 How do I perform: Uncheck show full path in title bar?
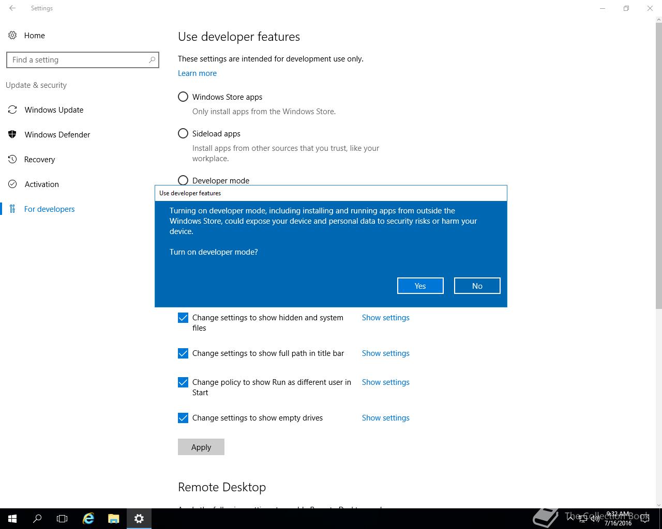click(x=183, y=353)
